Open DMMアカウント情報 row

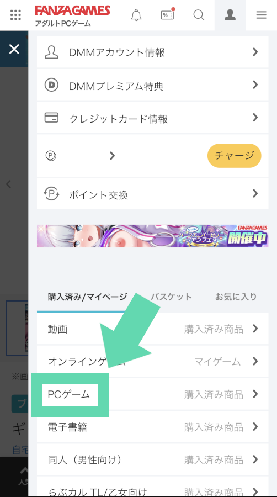coord(153,52)
